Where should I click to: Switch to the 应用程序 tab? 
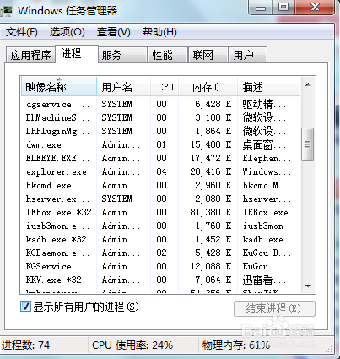[x=30, y=54]
